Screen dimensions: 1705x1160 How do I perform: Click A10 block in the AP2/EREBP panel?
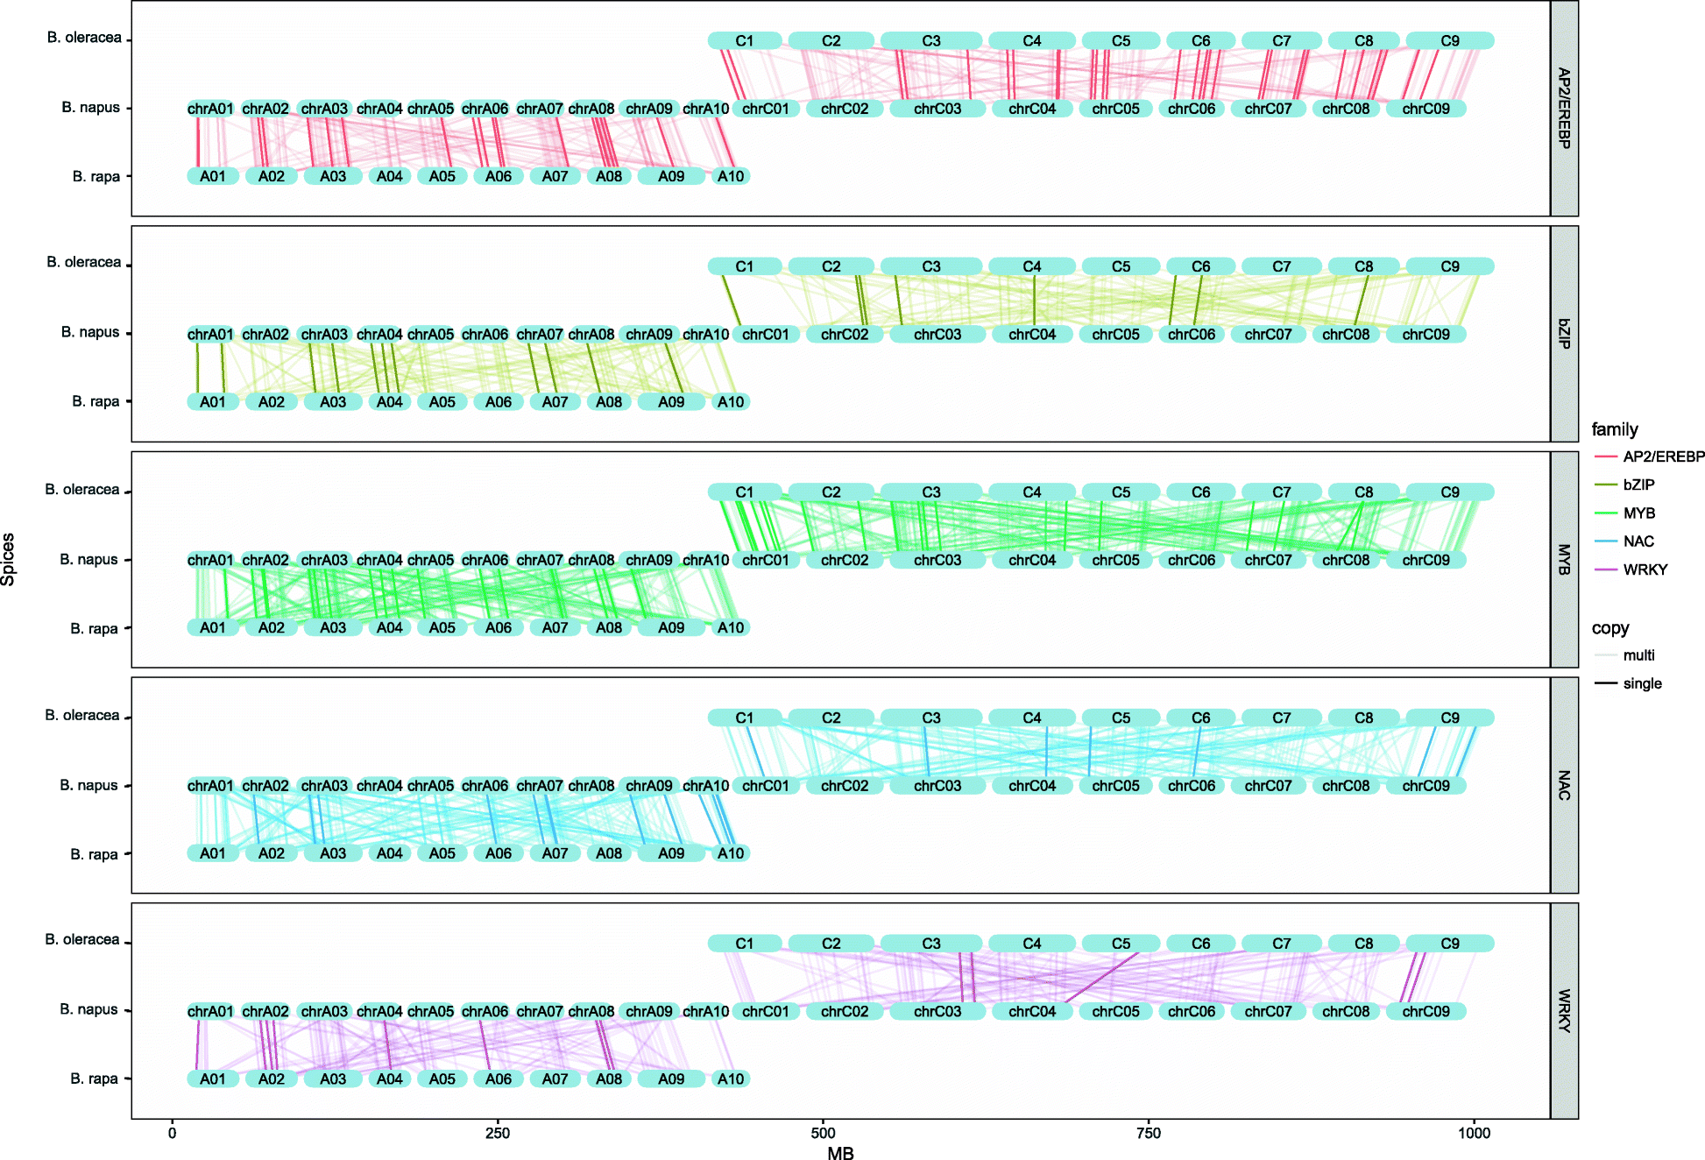[x=731, y=176]
